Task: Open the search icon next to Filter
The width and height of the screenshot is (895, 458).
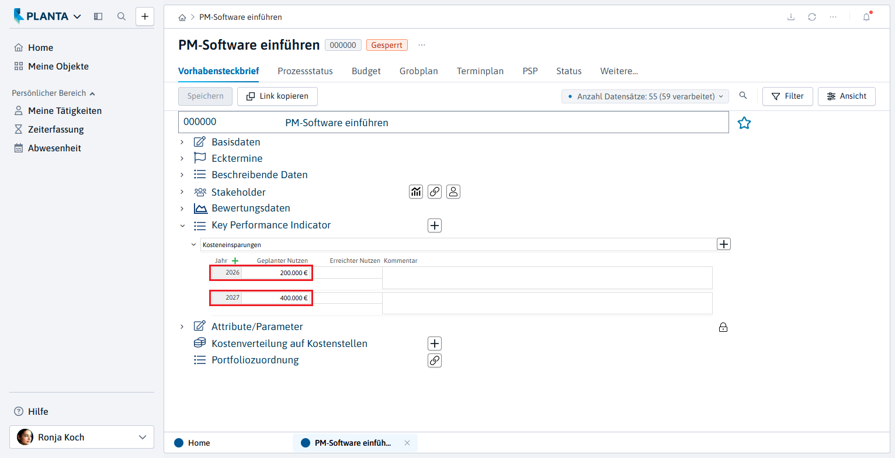Action: 743,96
